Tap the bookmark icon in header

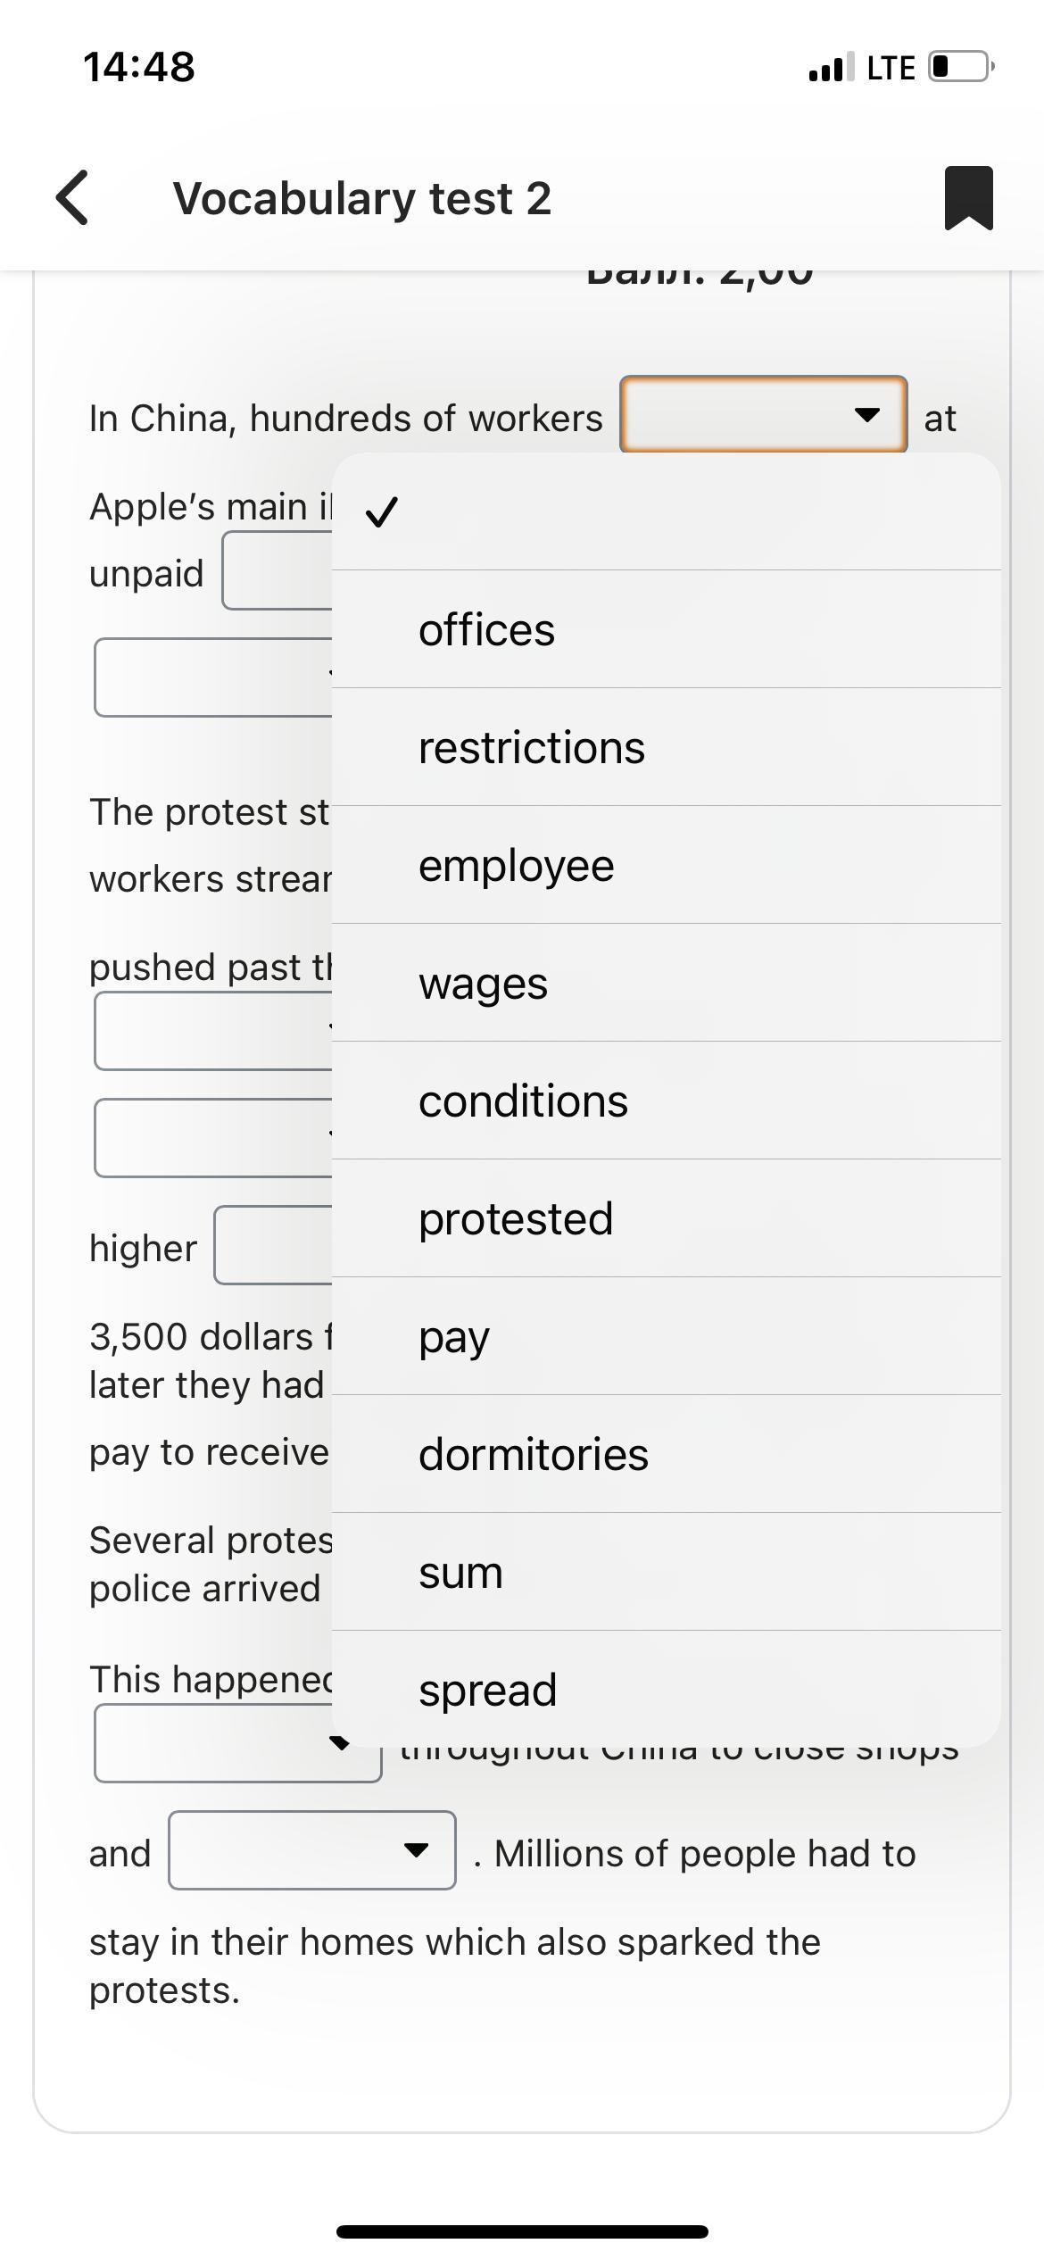pyautogui.click(x=968, y=197)
